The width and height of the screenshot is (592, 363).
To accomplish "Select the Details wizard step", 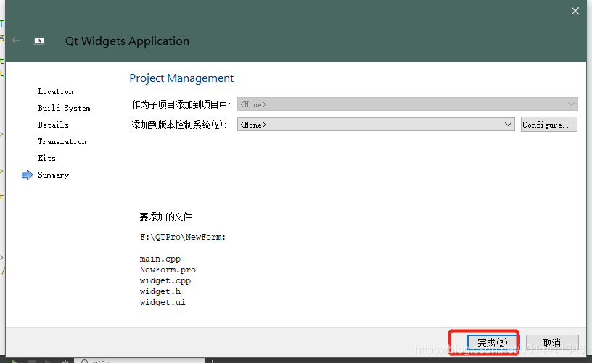I will [x=53, y=125].
